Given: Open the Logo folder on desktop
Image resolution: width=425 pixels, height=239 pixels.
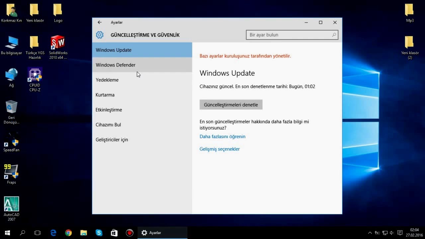Looking at the screenshot, I should click(58, 13).
